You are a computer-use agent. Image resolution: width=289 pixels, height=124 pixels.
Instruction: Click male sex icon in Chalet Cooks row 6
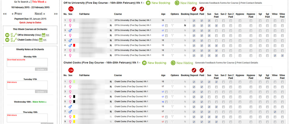point(70,106)
